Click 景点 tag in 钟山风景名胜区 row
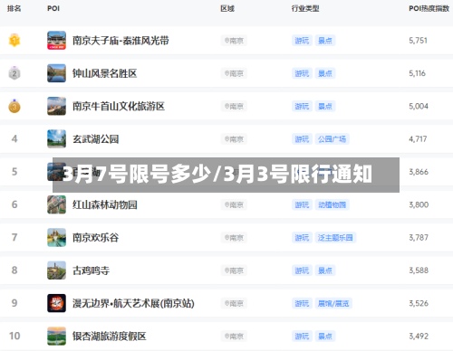 click(325, 73)
